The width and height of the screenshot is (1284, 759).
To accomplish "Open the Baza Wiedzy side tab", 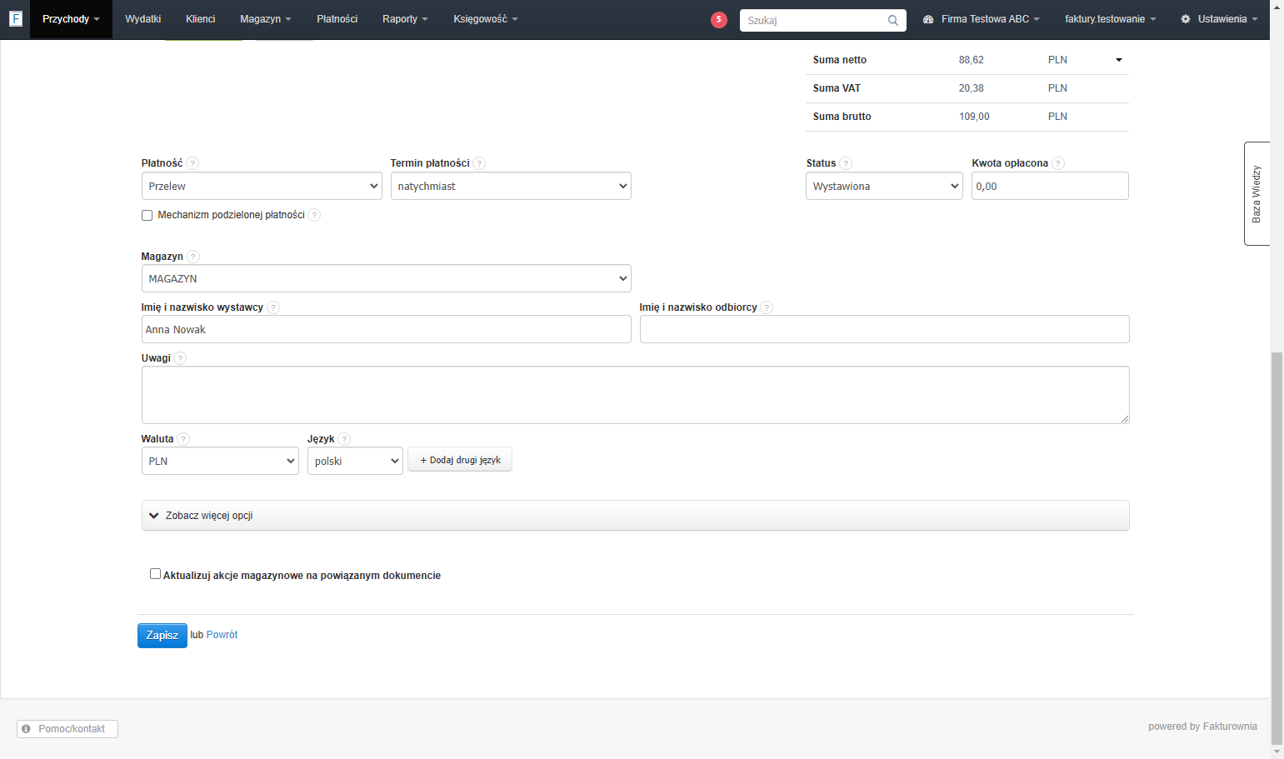I will tap(1257, 193).
